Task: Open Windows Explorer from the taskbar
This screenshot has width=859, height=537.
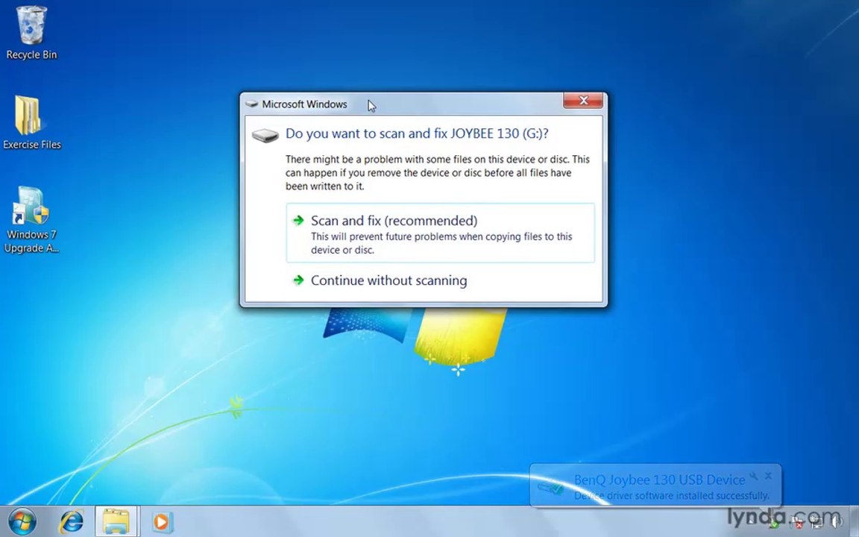Action: coord(116,521)
